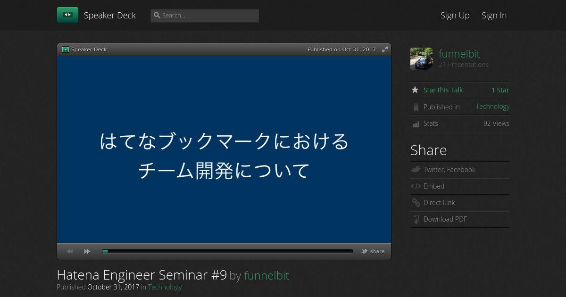Click '21 Presentations' under funnelbit
The height and width of the screenshot is (297, 566).
(x=464, y=65)
